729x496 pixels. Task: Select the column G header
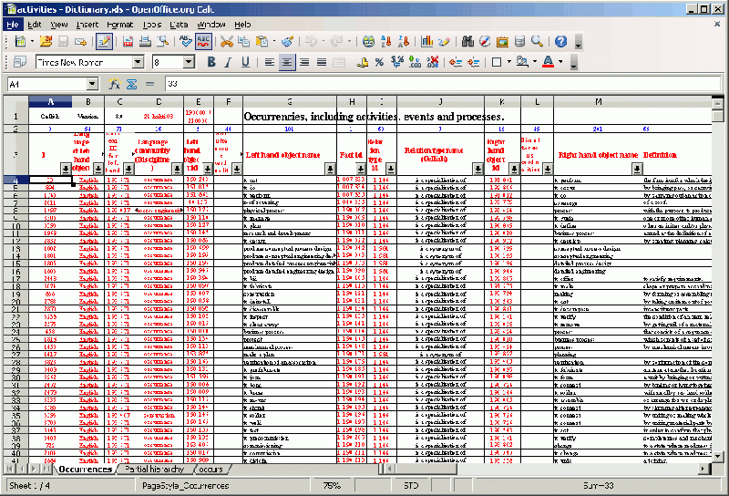coord(289,101)
